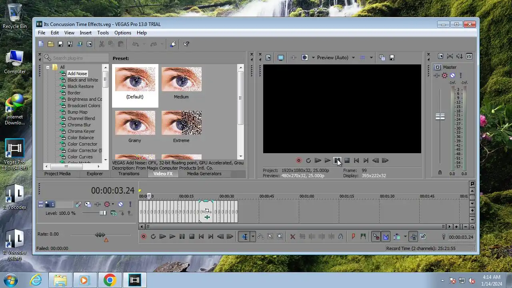The width and height of the screenshot is (512, 288).
Task: Switch to Media Generators tab
Action: (204, 174)
